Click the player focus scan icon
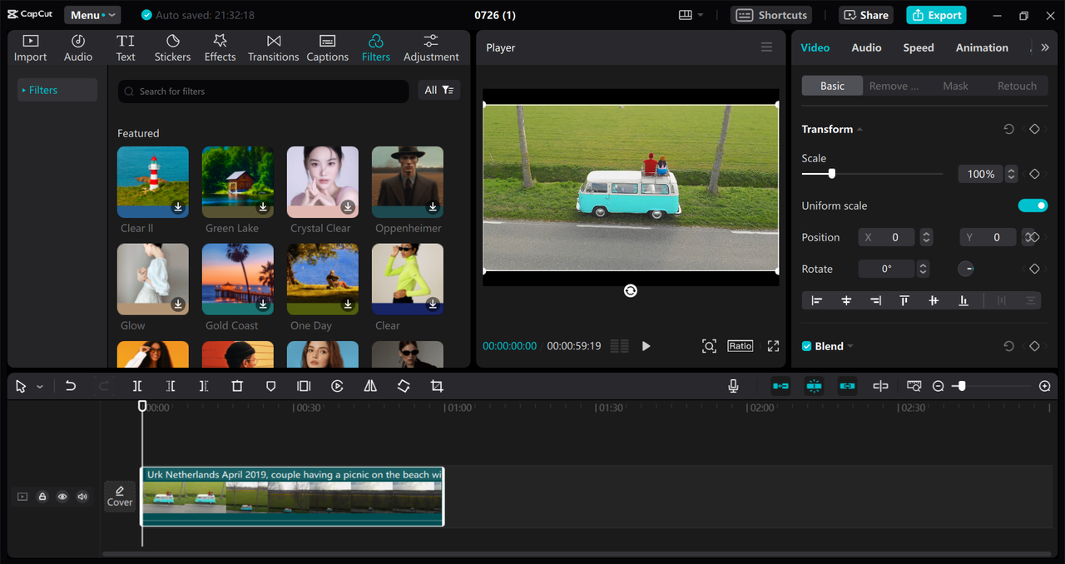 point(709,346)
